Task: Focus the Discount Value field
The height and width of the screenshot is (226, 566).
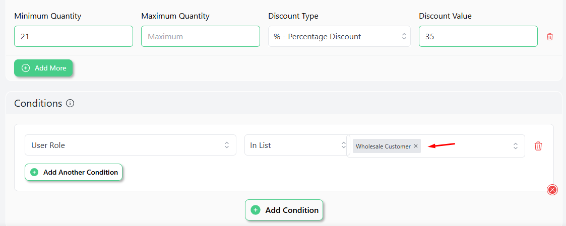Action: tap(478, 36)
